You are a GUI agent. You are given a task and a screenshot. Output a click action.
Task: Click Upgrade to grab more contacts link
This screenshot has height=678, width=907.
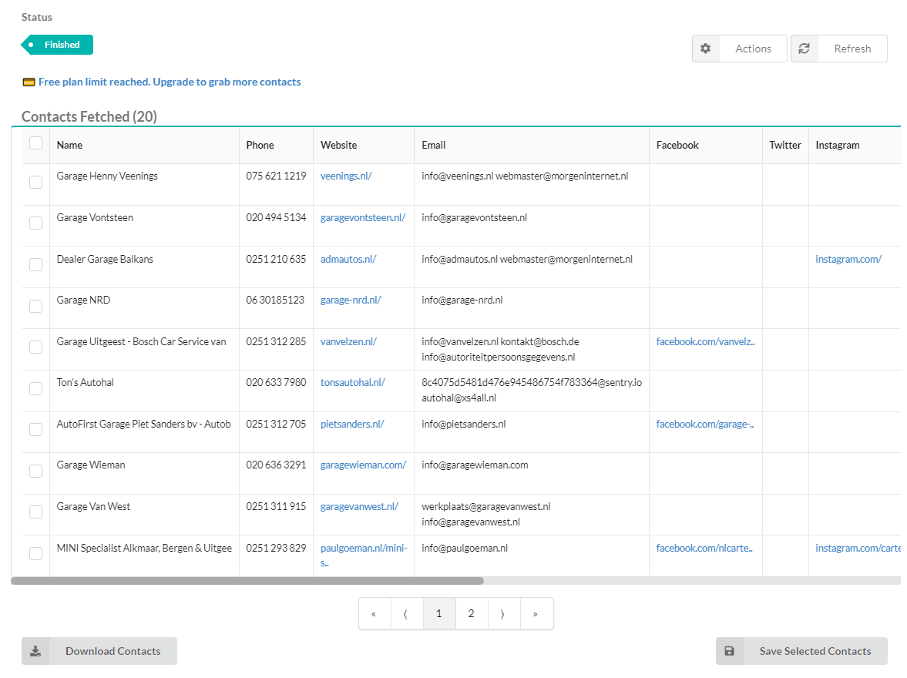click(x=170, y=82)
